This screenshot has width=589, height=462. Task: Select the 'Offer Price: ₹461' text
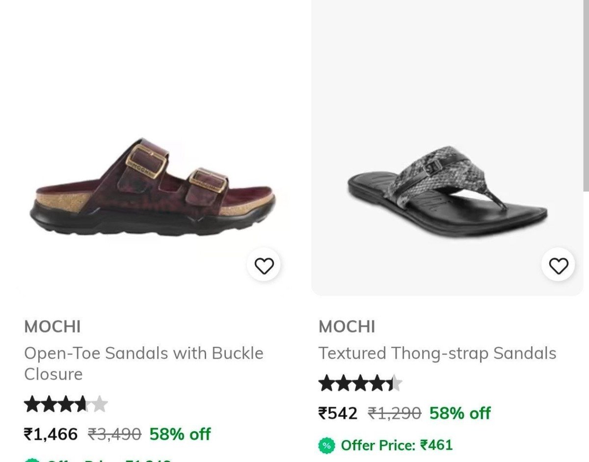click(397, 445)
